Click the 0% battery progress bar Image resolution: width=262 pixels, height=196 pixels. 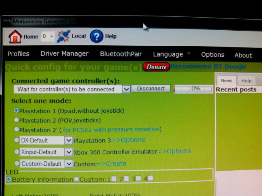point(193,89)
